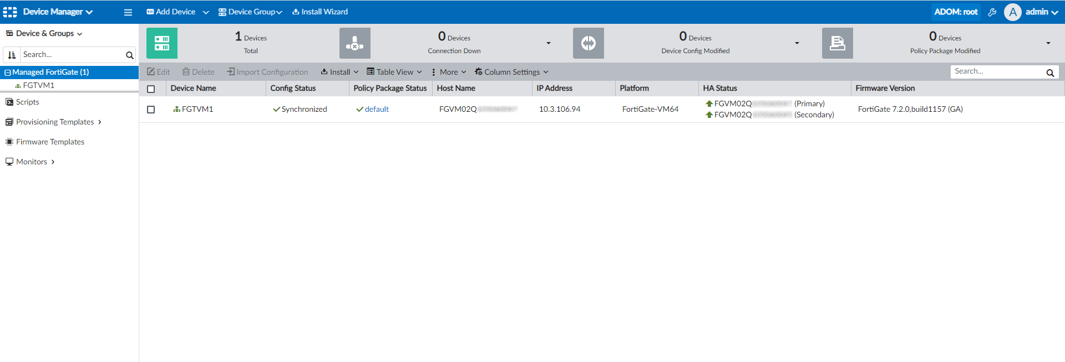This screenshot has width=1065, height=362.
Task: Open Scripts in the sidebar
Action: (x=27, y=102)
